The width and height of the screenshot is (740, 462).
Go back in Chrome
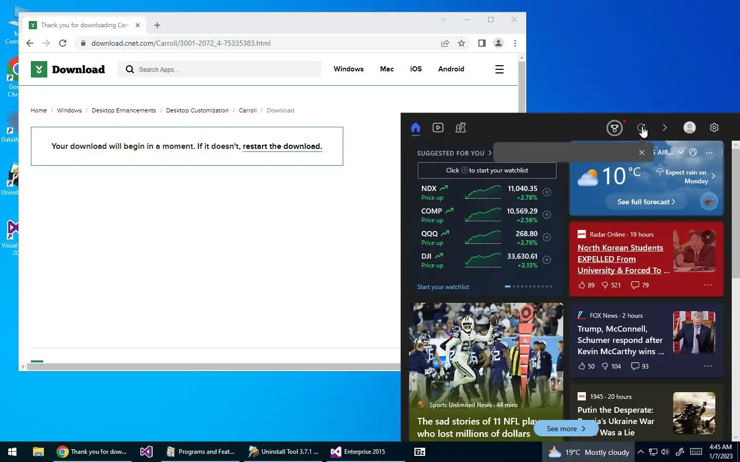(x=30, y=43)
